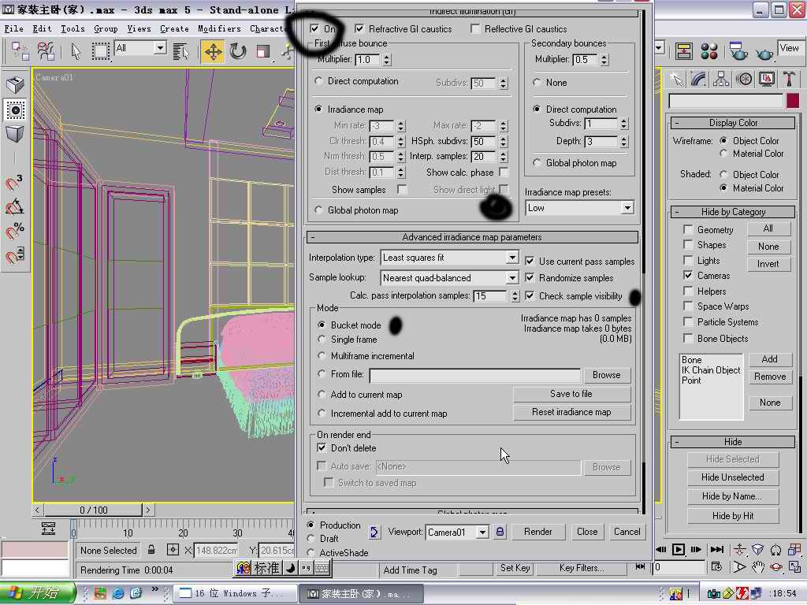The height and width of the screenshot is (605, 807).
Task: Activate the Select and Scale tool
Action: point(263,51)
